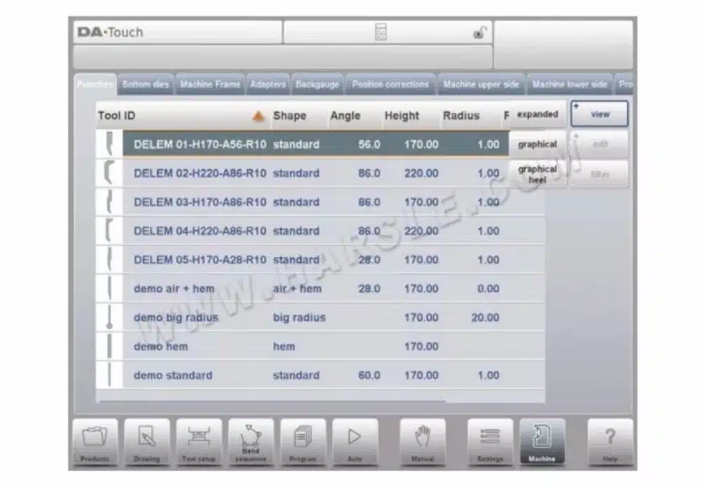Switch to the Backgauge tab
Screen dimensions: 702x487
(317, 84)
